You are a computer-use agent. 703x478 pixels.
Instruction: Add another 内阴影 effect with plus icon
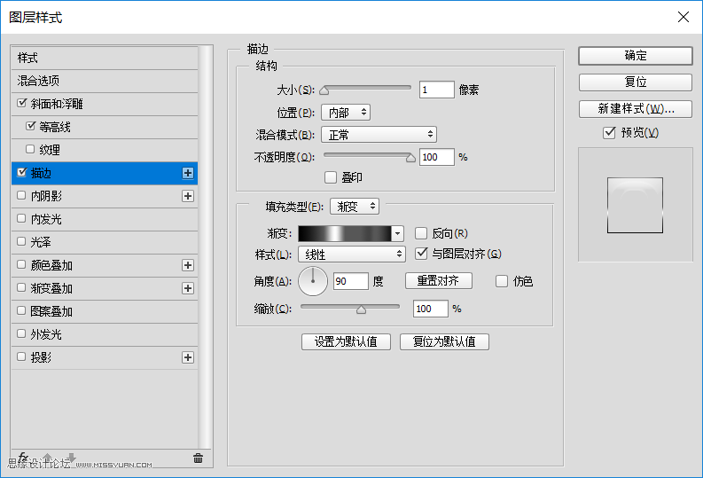click(x=187, y=196)
